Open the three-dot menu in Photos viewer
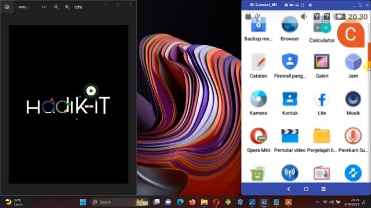 click(44, 7)
